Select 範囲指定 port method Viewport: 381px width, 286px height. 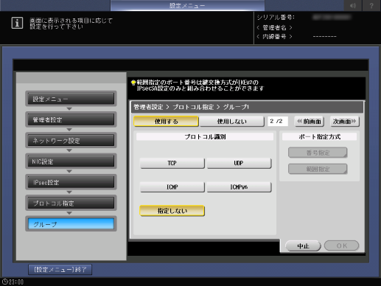tap(318, 169)
